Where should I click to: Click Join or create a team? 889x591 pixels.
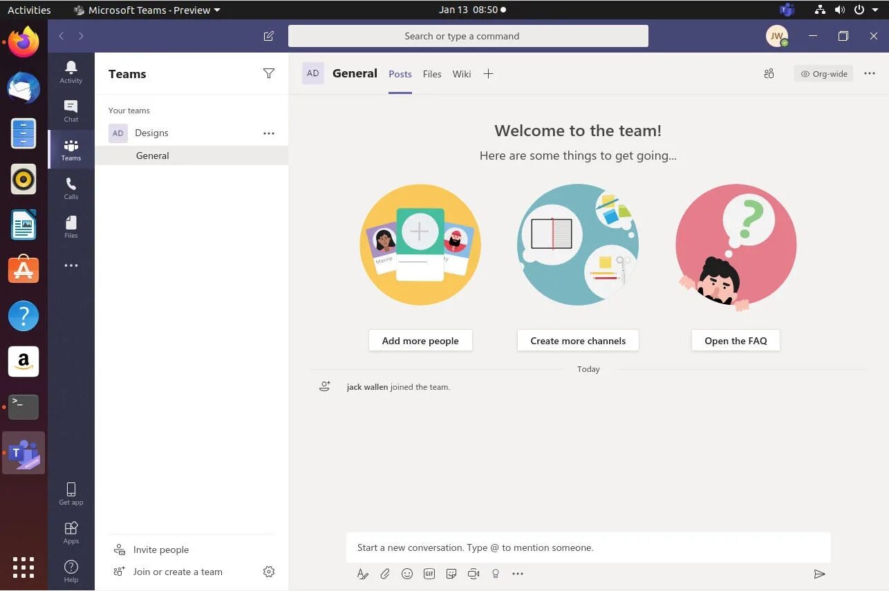(178, 572)
